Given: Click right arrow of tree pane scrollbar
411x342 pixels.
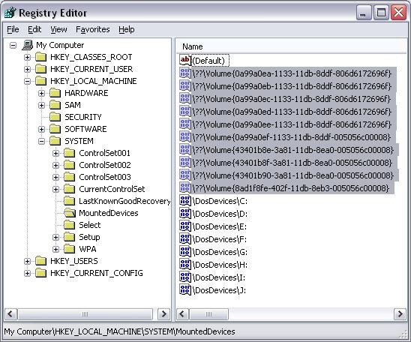Looking at the screenshot, I should pyautogui.click(x=163, y=314).
